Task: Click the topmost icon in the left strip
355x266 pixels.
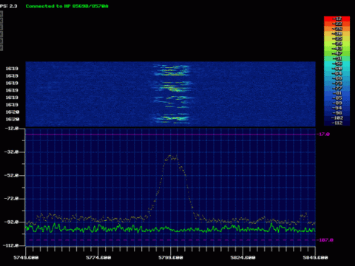Action: point(1,14)
